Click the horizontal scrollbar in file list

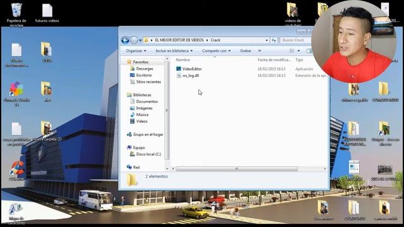point(237,169)
